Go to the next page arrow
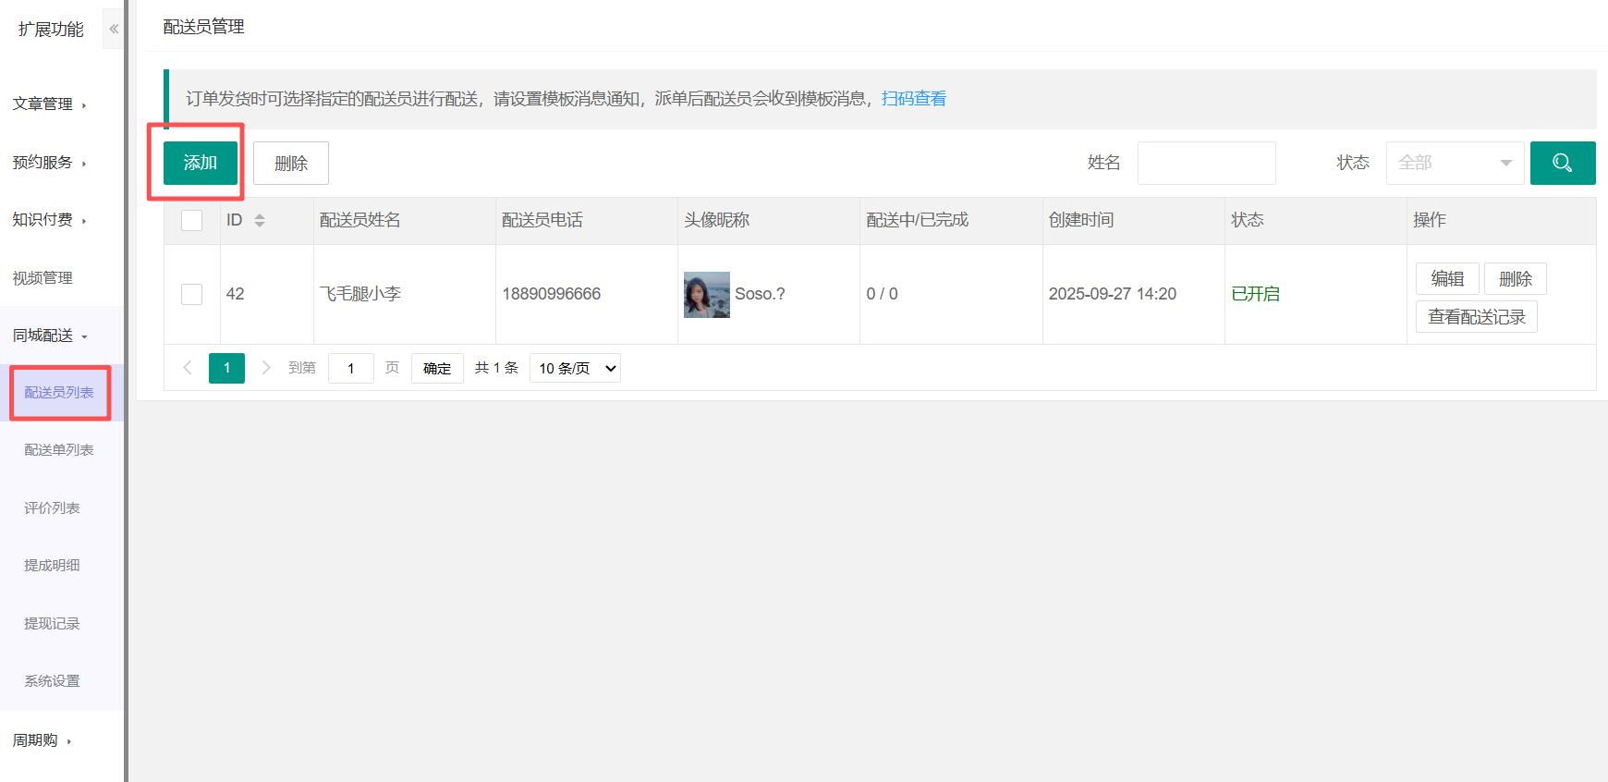This screenshot has width=1608, height=782. [x=266, y=368]
